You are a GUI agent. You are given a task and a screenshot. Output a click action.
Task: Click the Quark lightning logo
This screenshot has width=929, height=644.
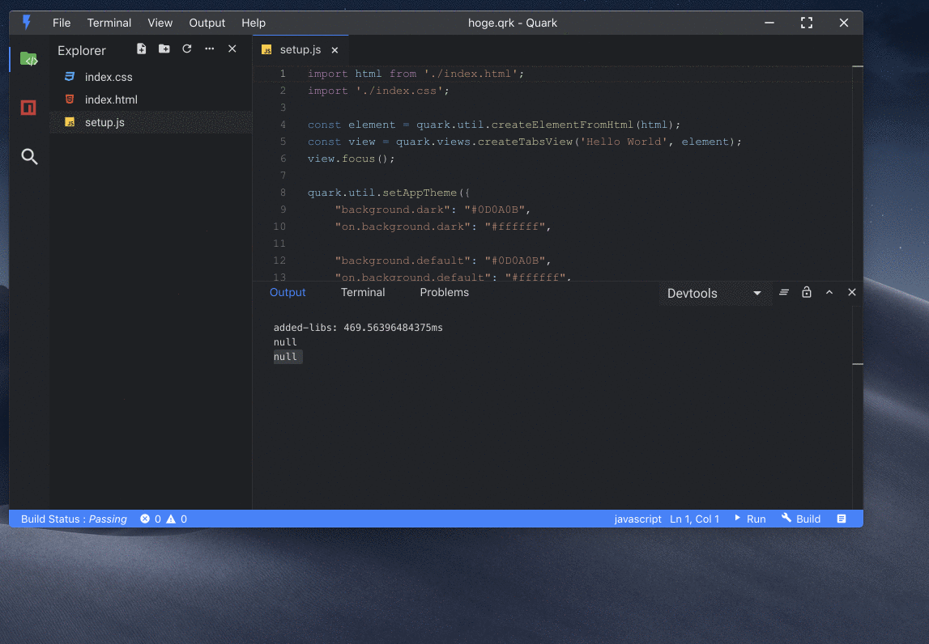coord(27,23)
